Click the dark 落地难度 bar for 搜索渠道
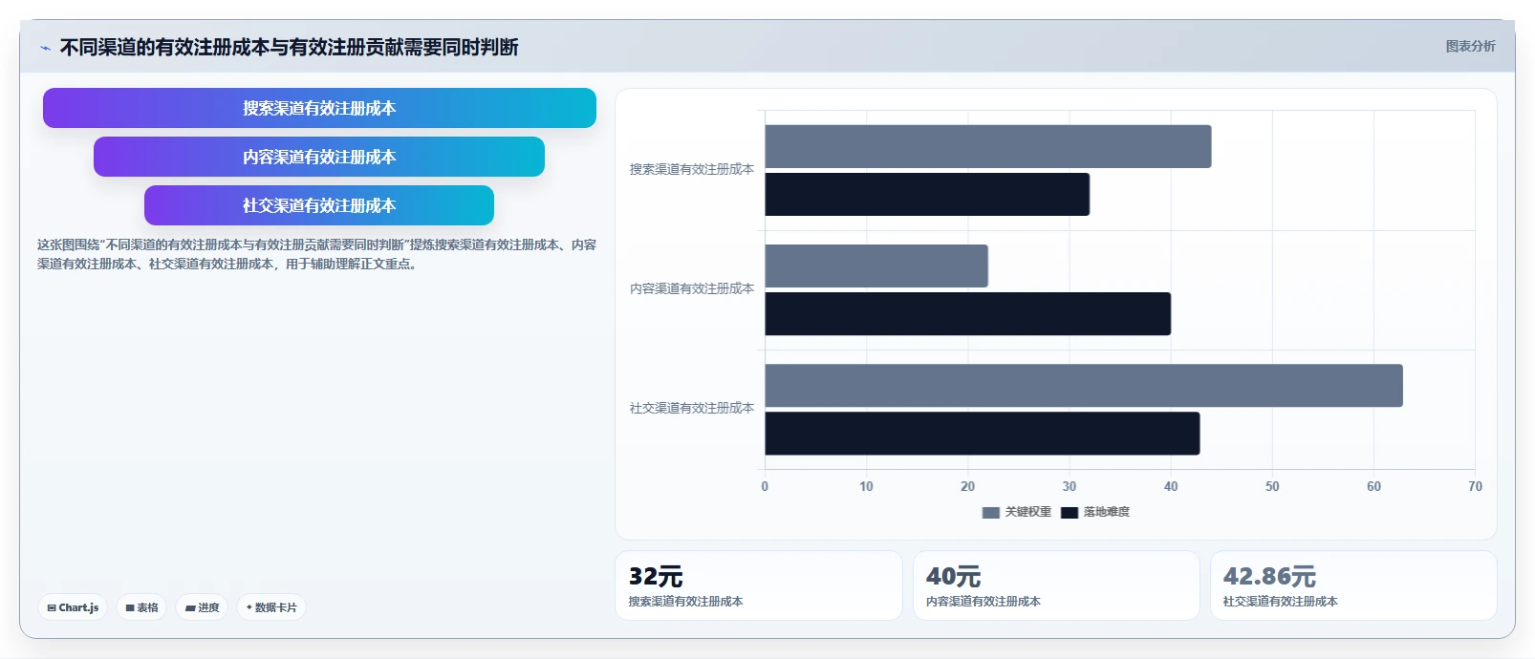Viewport: 1535px width, 659px height. click(927, 194)
